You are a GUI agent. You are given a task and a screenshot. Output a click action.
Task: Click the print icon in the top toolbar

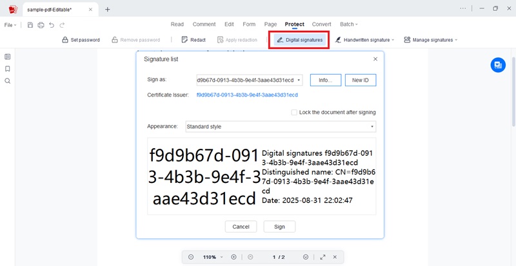[x=41, y=25]
